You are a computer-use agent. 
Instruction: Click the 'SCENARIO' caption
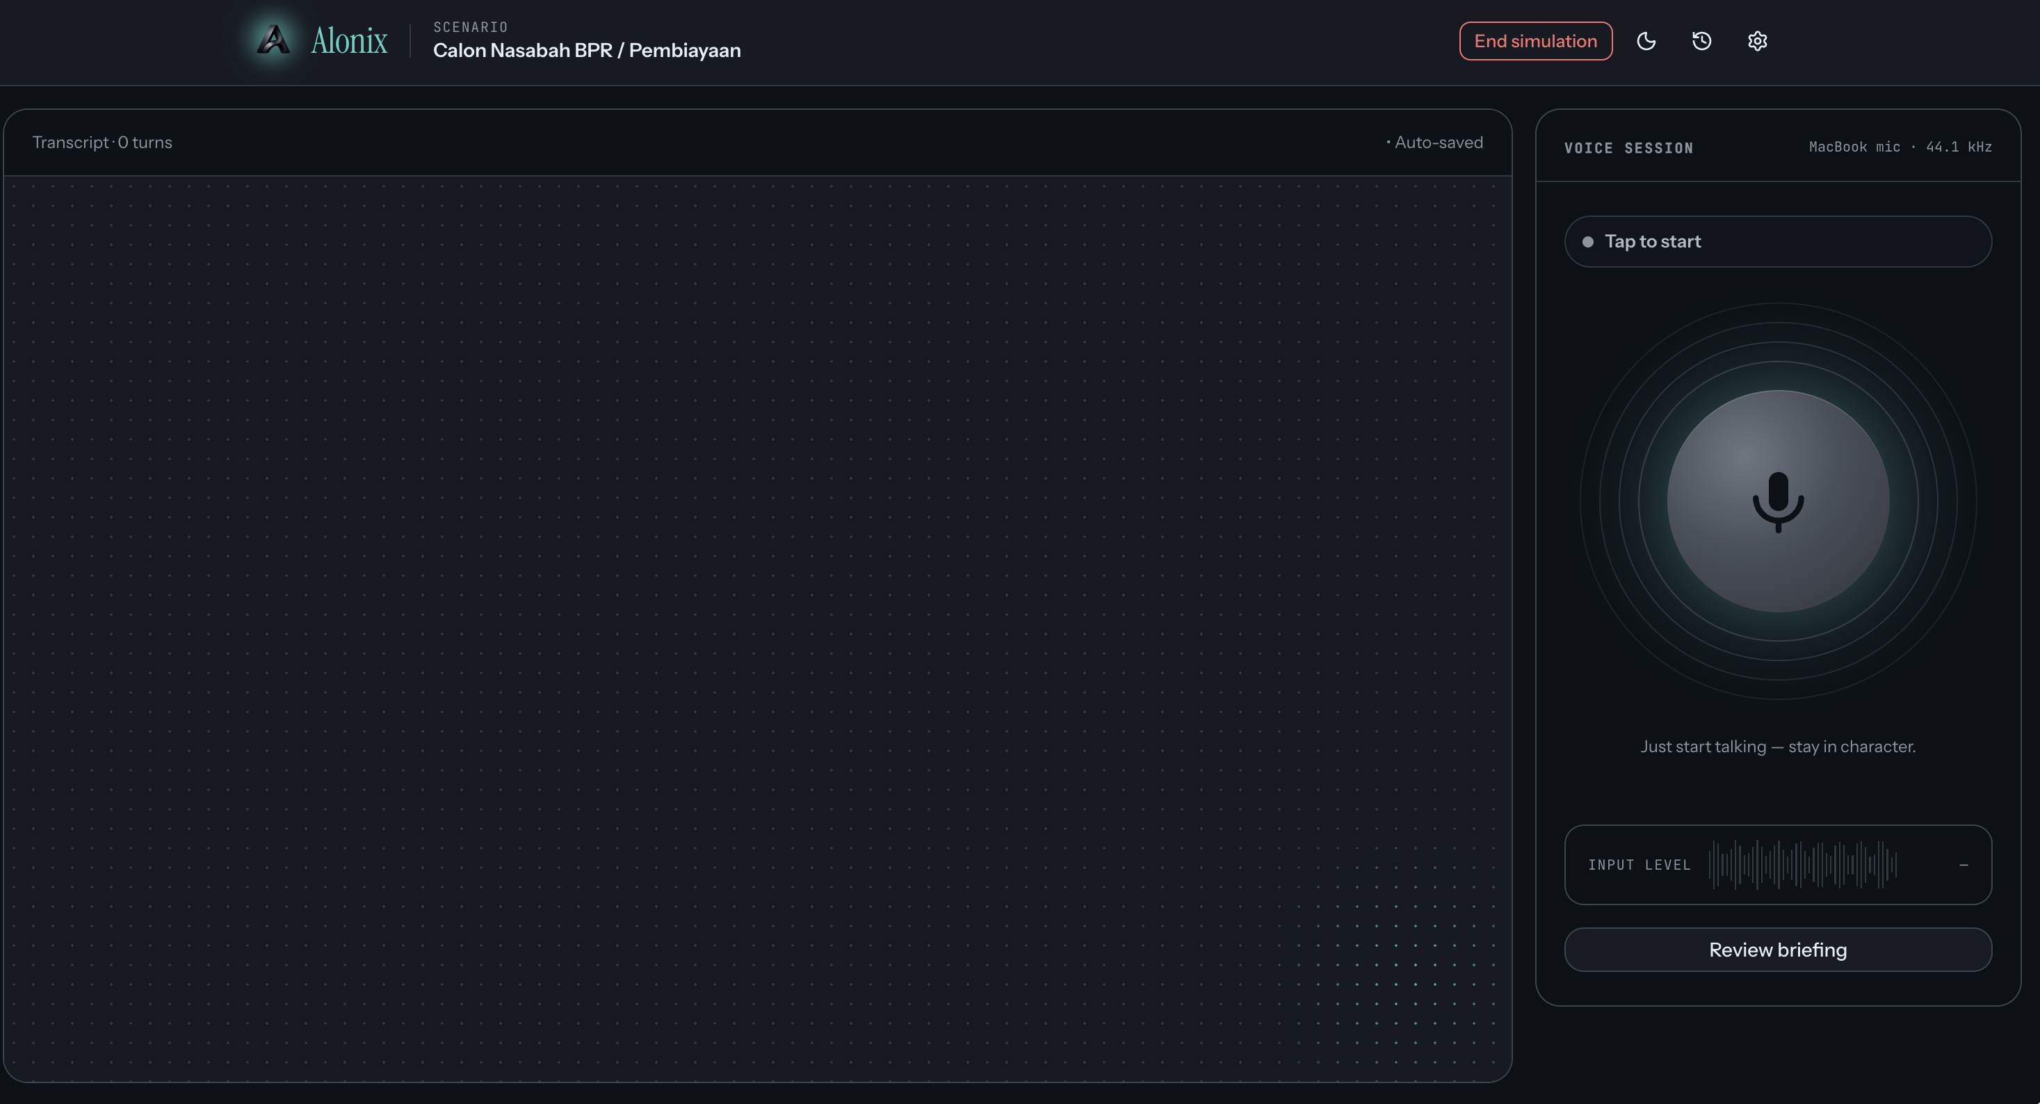[x=471, y=27]
